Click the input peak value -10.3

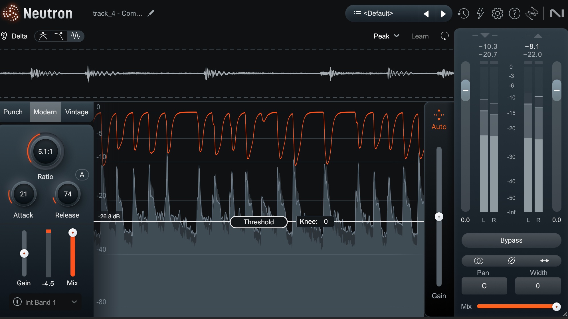pyautogui.click(x=488, y=46)
